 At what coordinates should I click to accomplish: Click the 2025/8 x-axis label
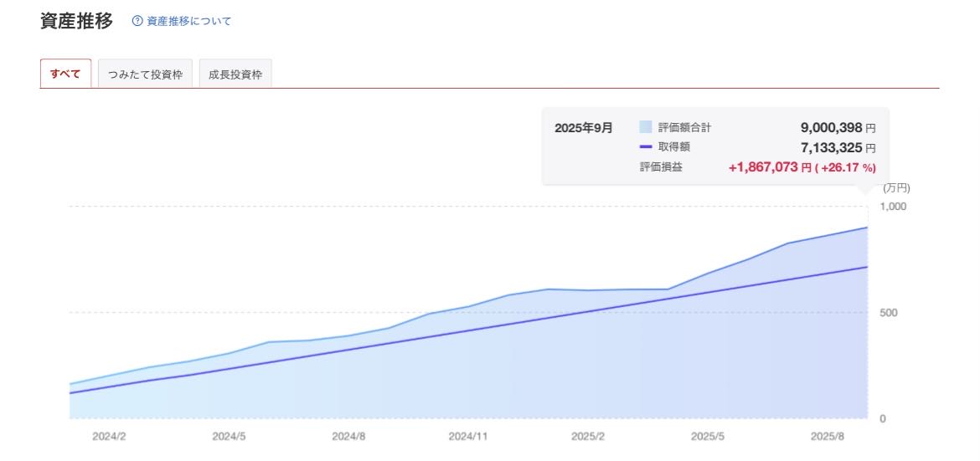pyautogui.click(x=828, y=436)
